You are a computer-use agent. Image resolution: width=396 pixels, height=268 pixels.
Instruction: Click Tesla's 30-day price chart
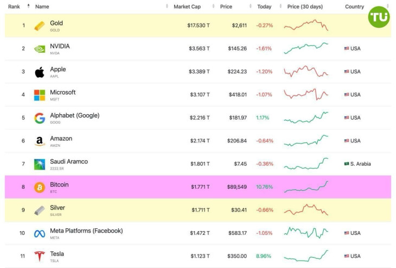(306, 256)
